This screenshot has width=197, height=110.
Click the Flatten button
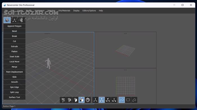pyautogui.click(x=14, y=51)
